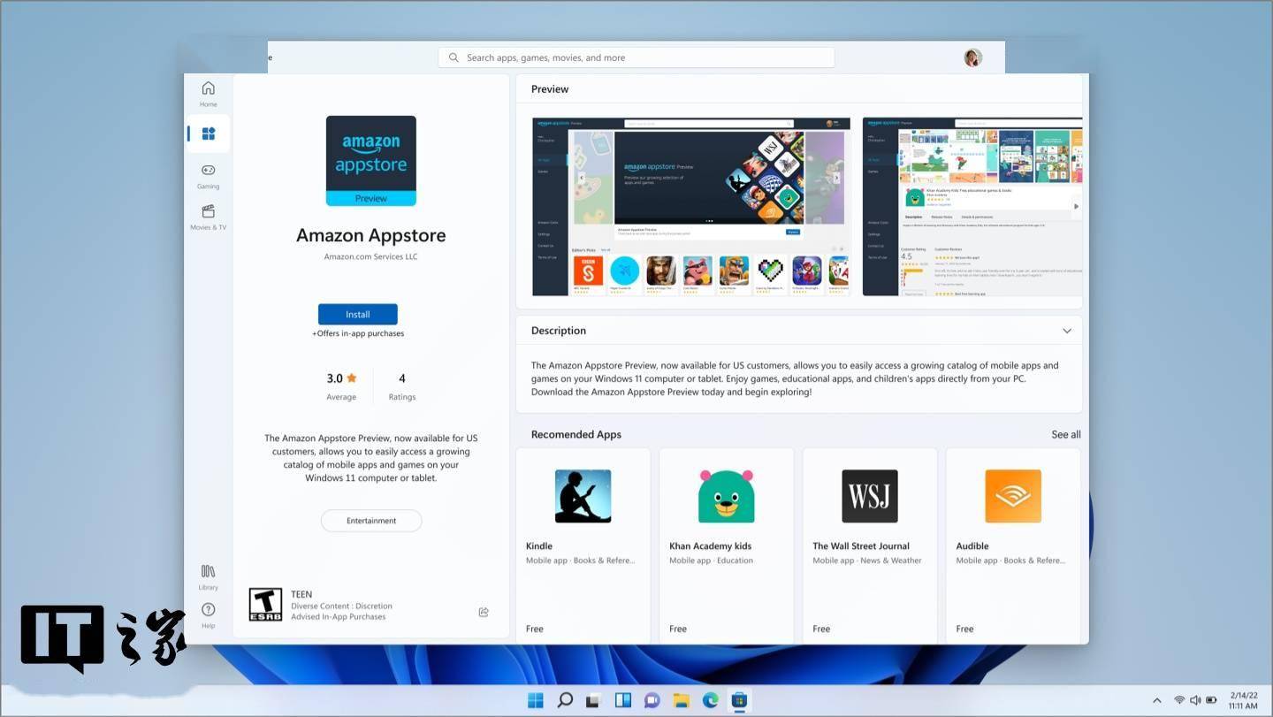Open Task View on taskbar
The height and width of the screenshot is (717, 1273).
(x=594, y=700)
